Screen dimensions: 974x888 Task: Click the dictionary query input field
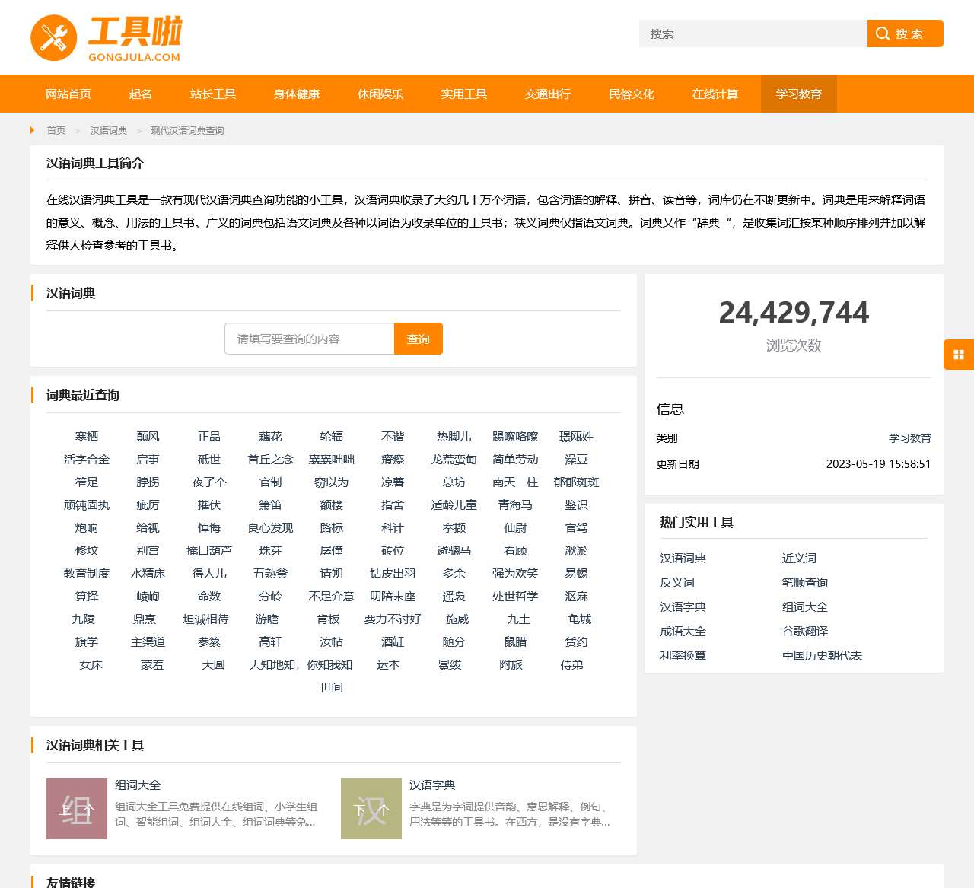(x=309, y=339)
